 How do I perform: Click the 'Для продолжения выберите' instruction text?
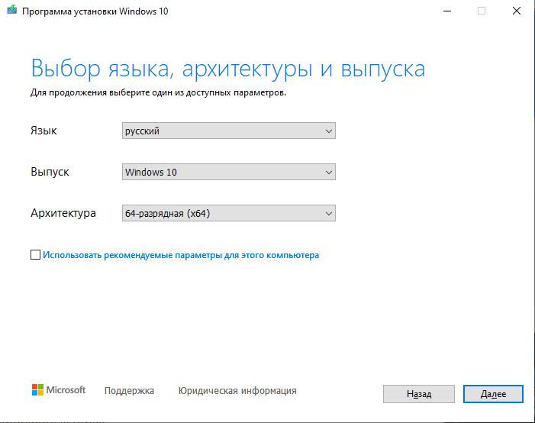tap(158, 92)
